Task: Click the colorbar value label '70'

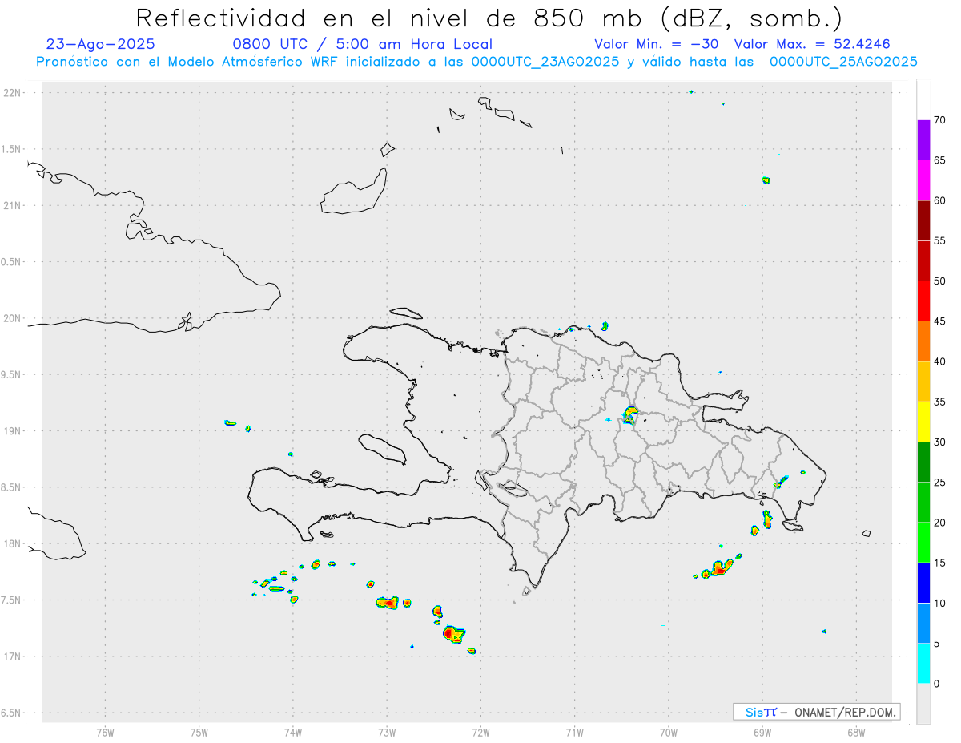Action: pos(940,120)
